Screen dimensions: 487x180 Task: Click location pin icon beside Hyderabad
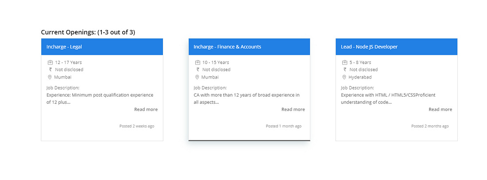[x=344, y=77]
